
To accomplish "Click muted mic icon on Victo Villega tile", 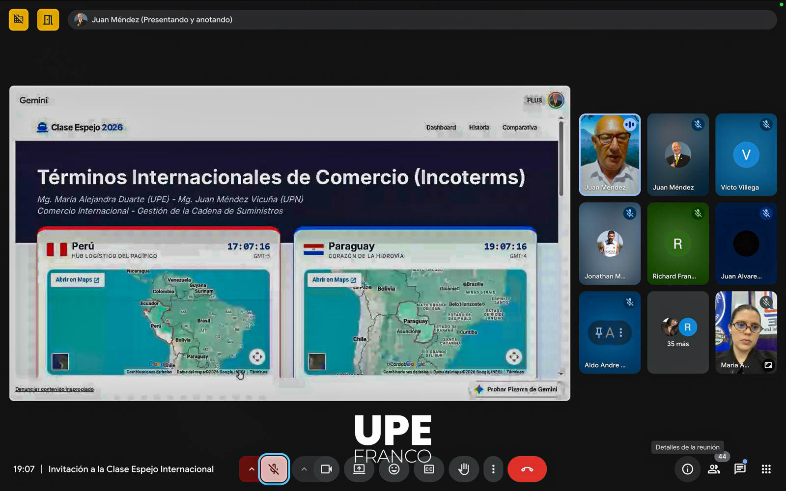I will pyautogui.click(x=766, y=125).
